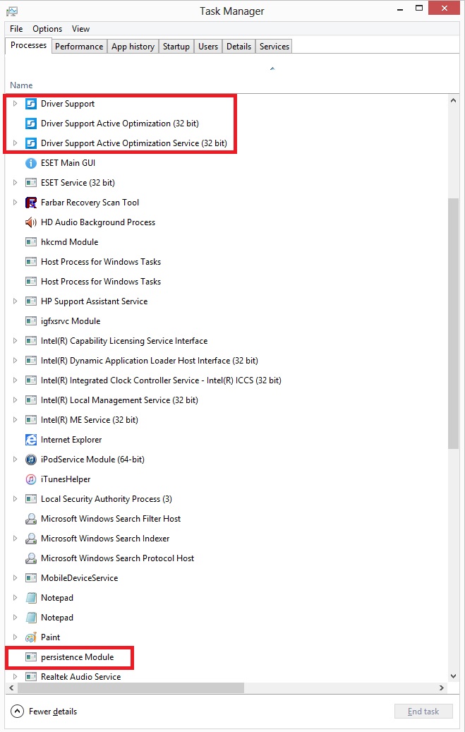
Task: Expand Local Security Authority Process (3)
Action: click(x=15, y=498)
